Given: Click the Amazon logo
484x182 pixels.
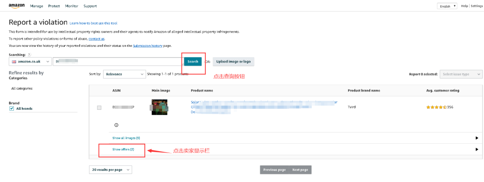Looking at the screenshot, I should click(x=17, y=6).
